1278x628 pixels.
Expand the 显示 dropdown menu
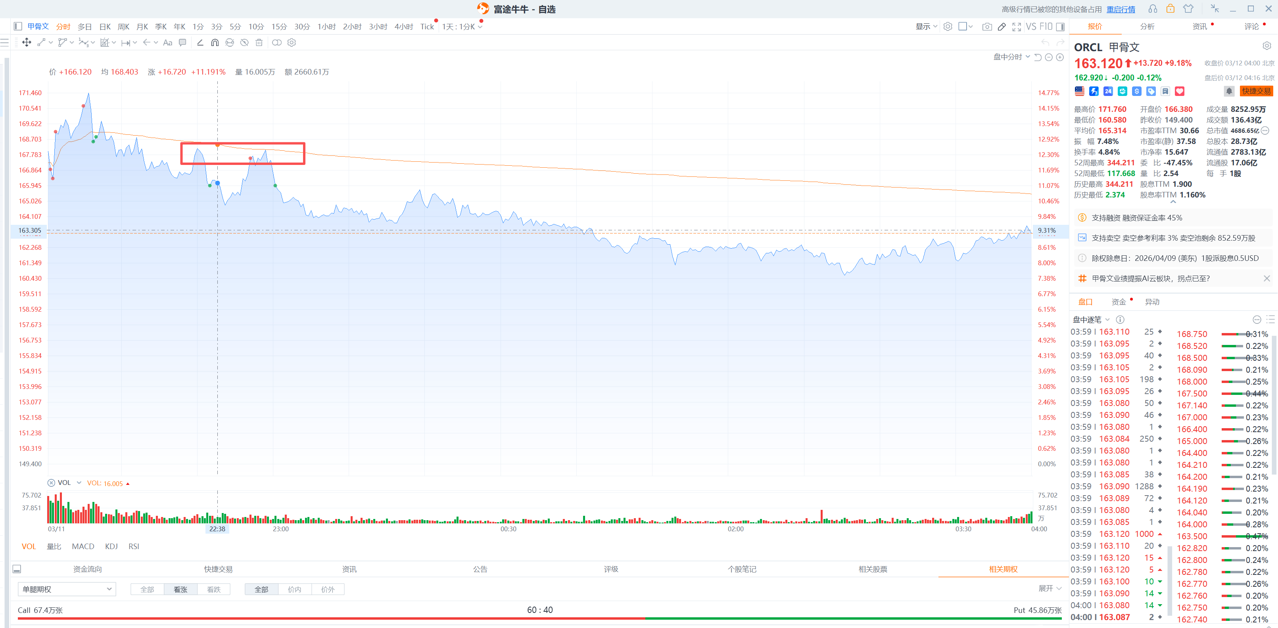point(926,27)
